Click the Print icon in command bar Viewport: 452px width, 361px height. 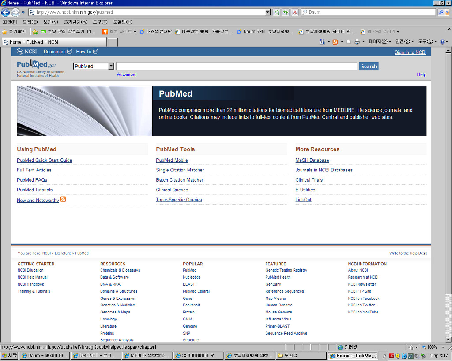(357, 42)
